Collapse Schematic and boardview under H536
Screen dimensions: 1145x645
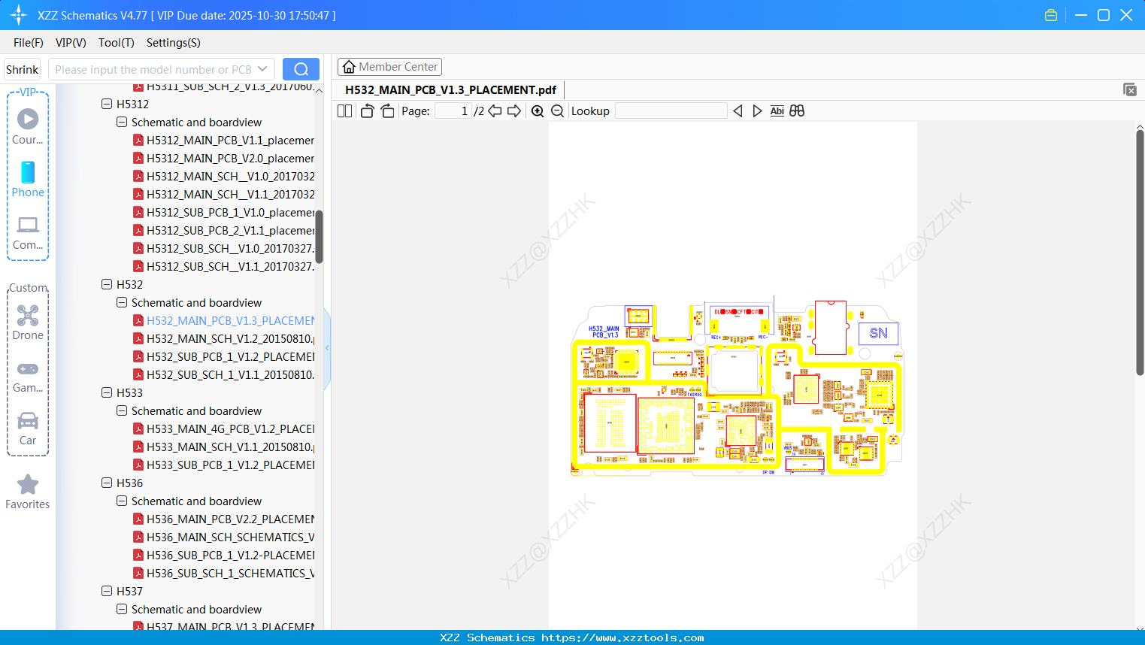[x=121, y=501]
